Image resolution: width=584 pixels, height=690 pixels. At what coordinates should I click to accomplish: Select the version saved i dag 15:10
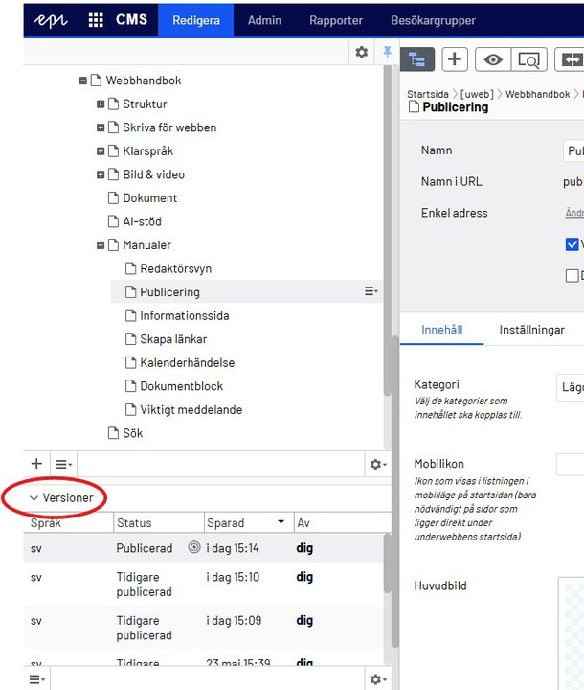(203, 584)
